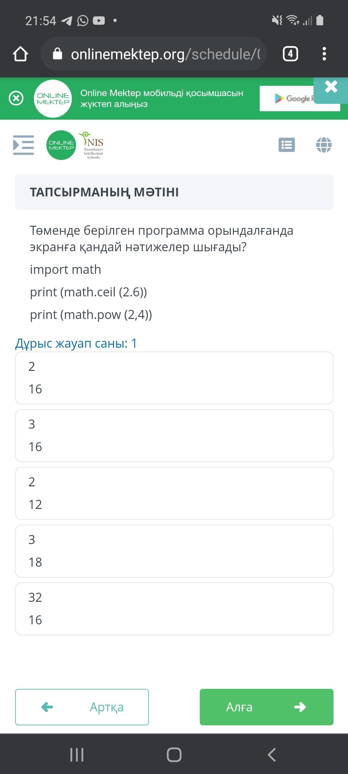Tap the green Online Mektep logo
Screen dimensions: 348x774
[61, 145]
